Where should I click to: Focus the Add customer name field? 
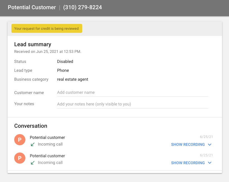132,92
